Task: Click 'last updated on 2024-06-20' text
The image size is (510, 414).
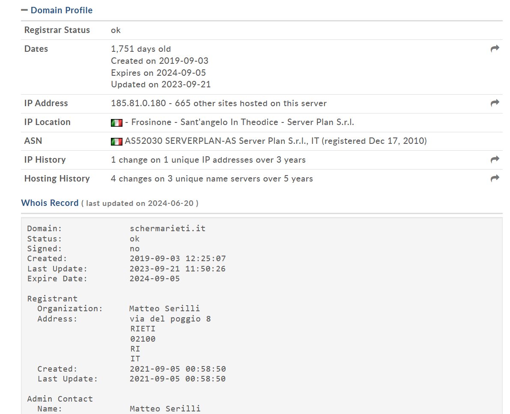Action: (140, 203)
